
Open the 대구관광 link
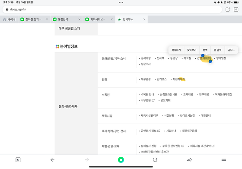[146, 80]
